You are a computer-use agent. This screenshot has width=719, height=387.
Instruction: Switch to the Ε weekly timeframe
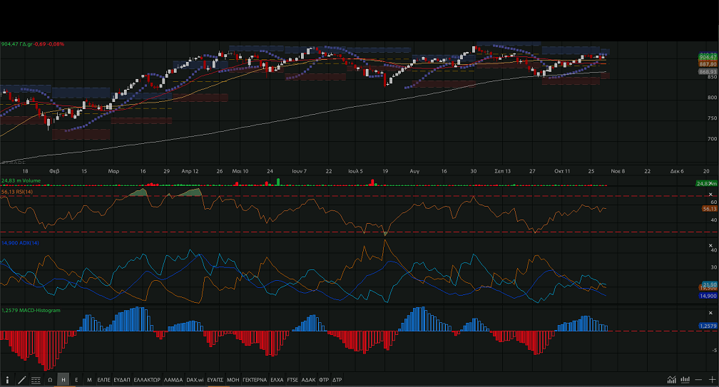click(x=76, y=380)
